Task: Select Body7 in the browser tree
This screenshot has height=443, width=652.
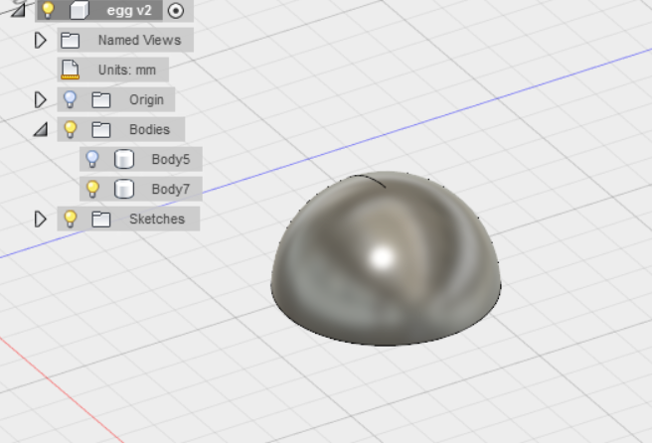Action: click(x=171, y=189)
